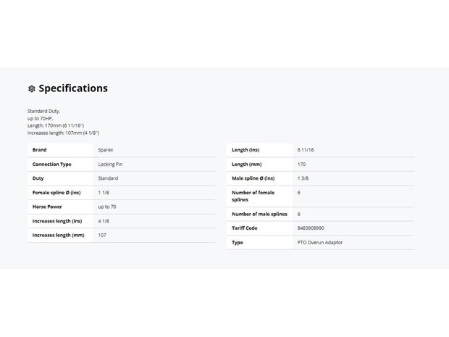The width and height of the screenshot is (449, 337).
Task: Click the Standard Duty description text
Action: (43, 111)
